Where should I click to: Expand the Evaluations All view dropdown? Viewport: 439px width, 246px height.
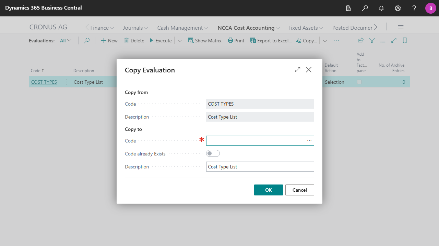66,41
